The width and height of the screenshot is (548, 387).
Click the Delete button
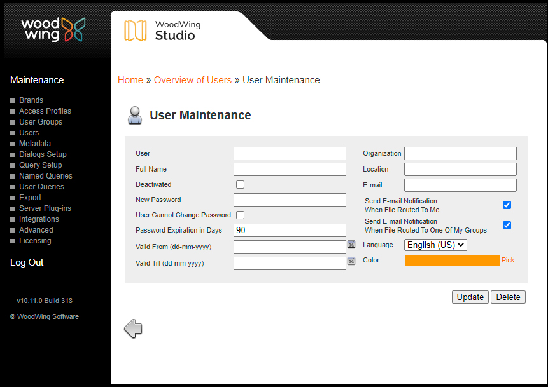coord(508,297)
